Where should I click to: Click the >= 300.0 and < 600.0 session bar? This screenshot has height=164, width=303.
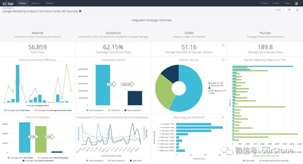(180, 150)
